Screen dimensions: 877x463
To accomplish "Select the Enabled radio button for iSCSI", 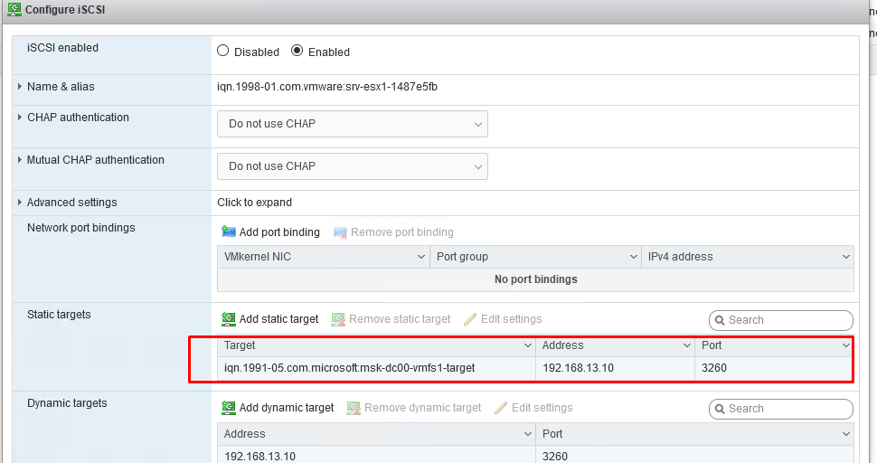I will pos(297,52).
